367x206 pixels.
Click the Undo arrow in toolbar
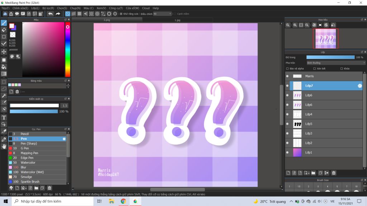point(50,14)
